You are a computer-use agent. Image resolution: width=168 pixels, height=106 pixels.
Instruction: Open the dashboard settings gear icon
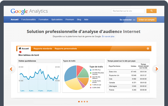(148, 48)
